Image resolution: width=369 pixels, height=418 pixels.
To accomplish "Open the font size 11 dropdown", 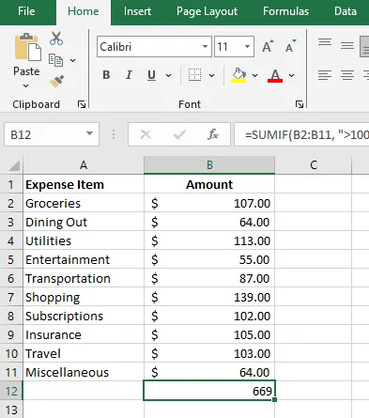I will pos(247,47).
